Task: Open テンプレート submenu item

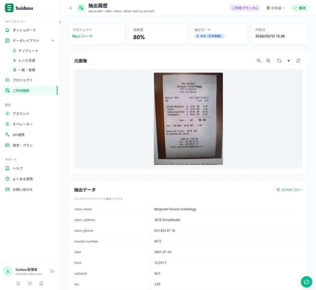Action: pos(28,51)
